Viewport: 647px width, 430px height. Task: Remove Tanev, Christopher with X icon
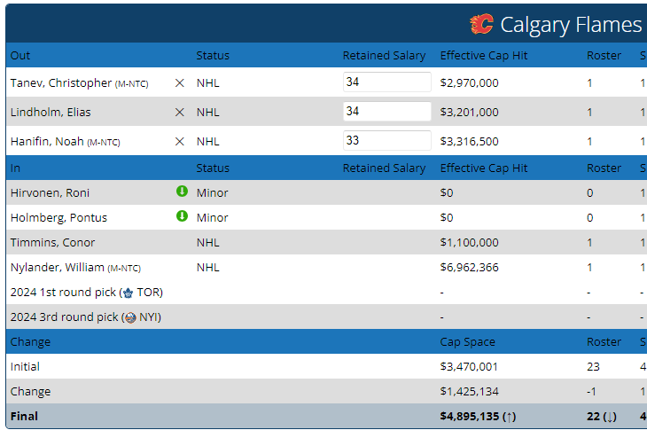click(180, 83)
